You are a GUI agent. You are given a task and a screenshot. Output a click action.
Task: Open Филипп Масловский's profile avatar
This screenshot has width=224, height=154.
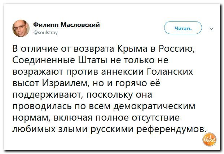click(21, 28)
